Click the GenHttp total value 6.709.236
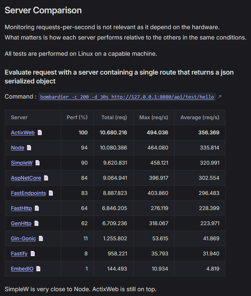 (115, 223)
